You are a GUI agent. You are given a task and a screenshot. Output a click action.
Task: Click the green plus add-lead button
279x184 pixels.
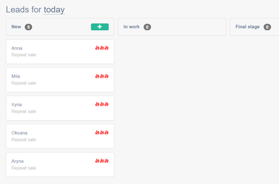(100, 27)
